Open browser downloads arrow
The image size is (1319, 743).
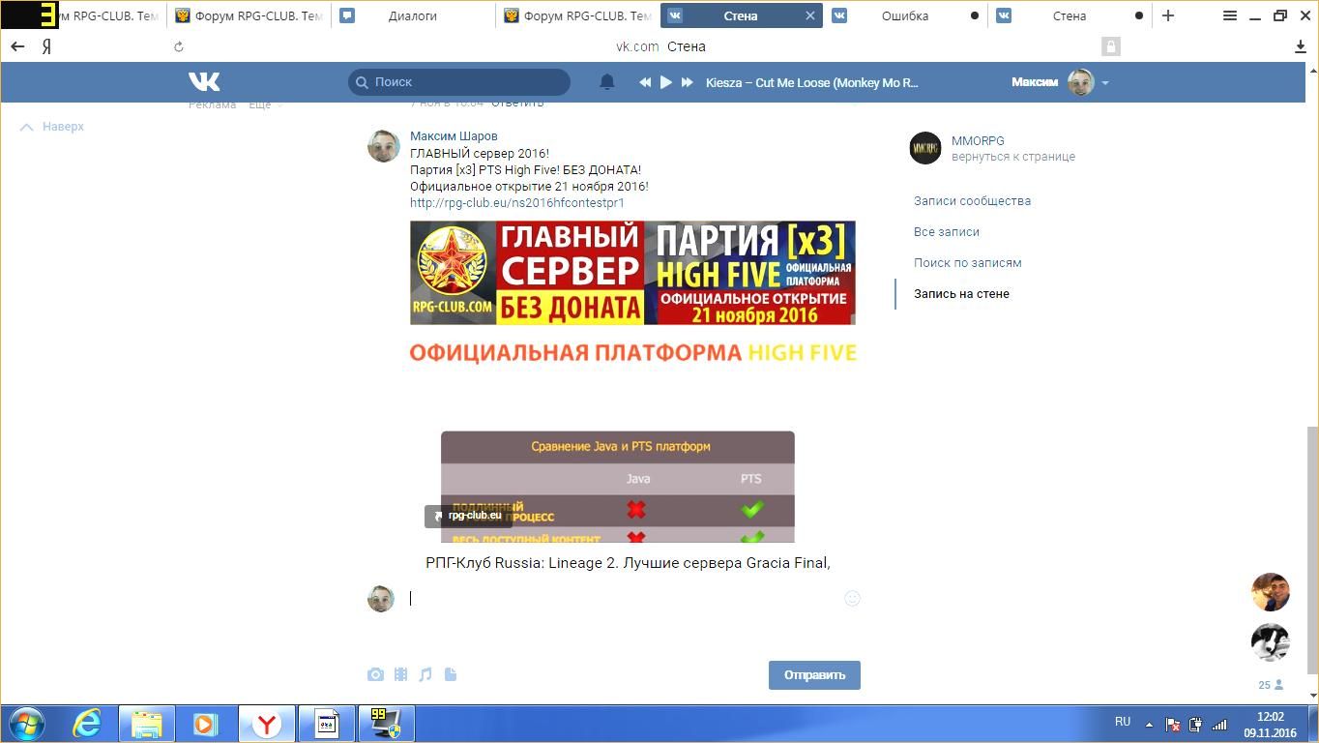(x=1301, y=46)
